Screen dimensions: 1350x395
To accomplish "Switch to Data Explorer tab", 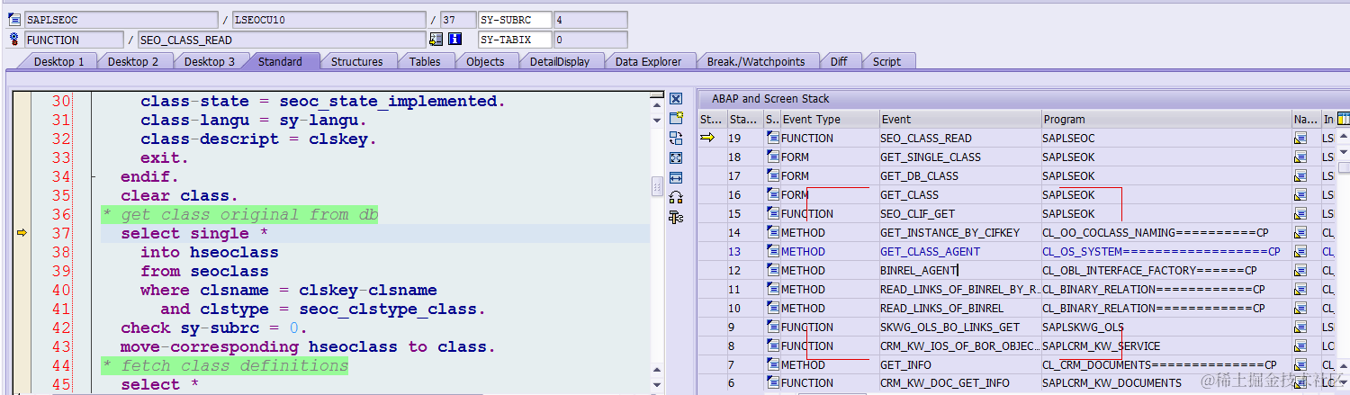I will click(648, 61).
